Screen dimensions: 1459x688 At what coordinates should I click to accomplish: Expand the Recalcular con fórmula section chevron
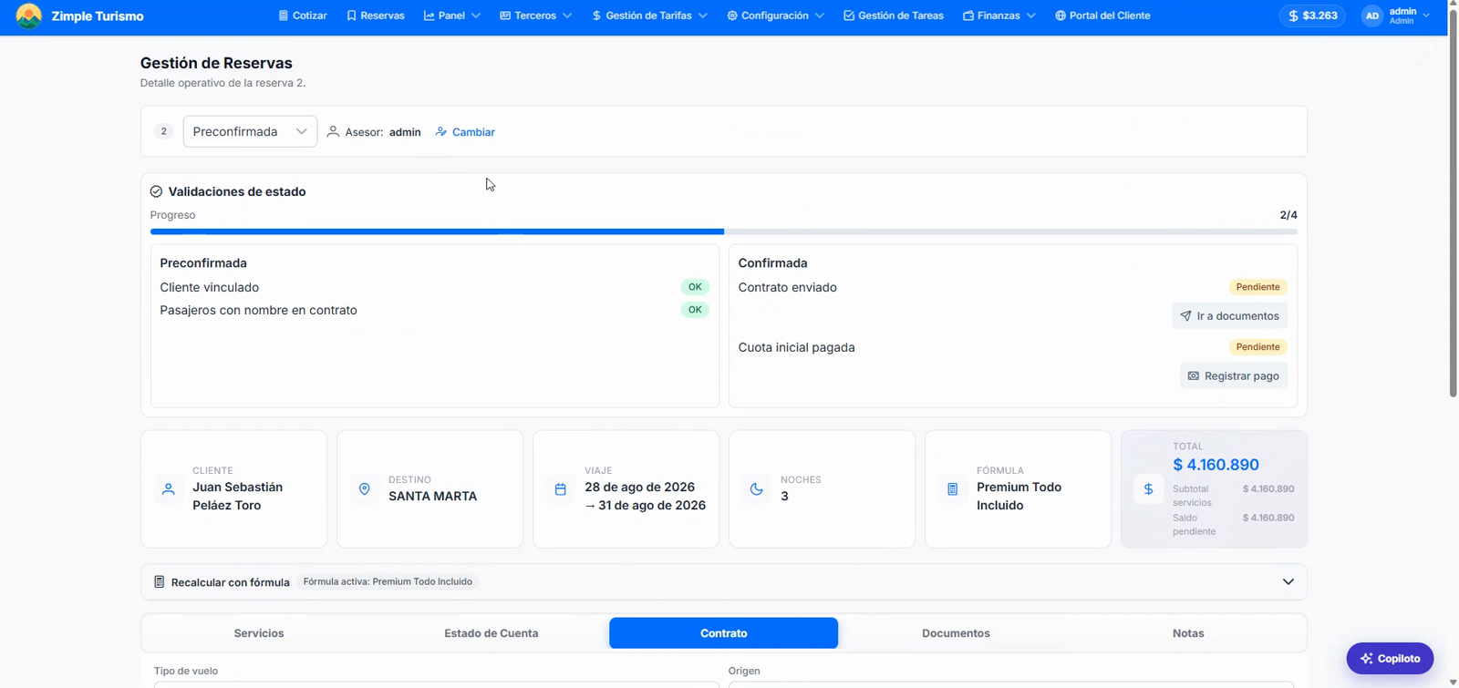[x=1288, y=581]
